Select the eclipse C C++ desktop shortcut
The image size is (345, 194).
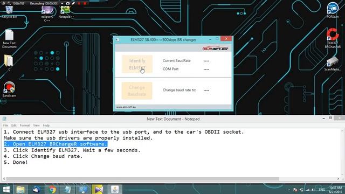tap(47, 13)
